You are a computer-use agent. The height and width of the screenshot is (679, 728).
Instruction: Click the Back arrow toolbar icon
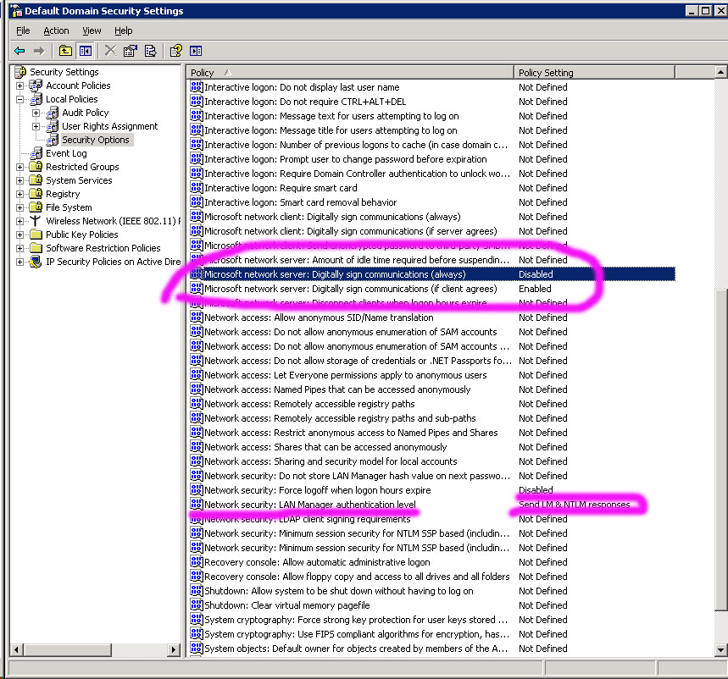pos(19,51)
